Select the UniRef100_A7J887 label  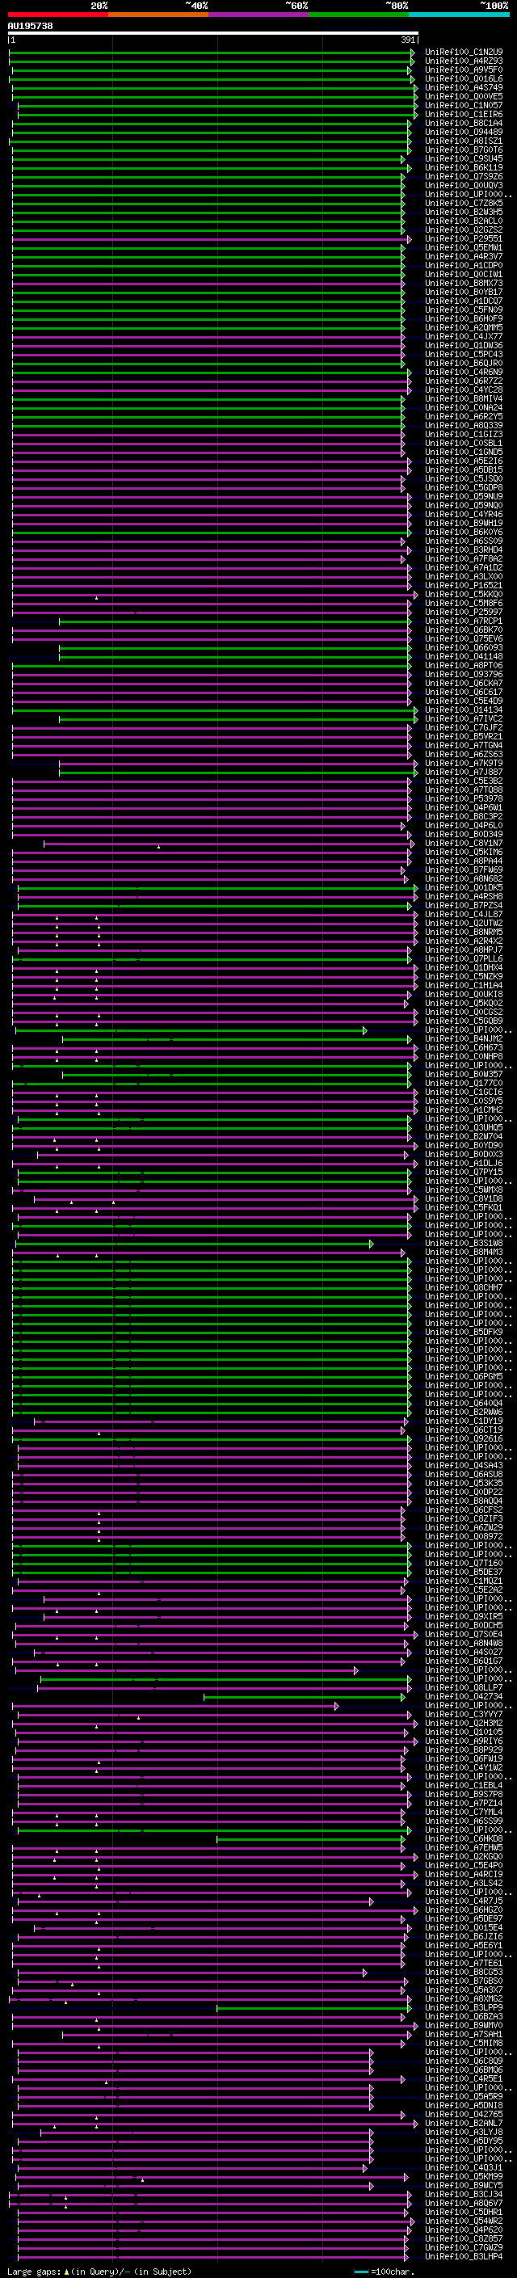coord(464,772)
